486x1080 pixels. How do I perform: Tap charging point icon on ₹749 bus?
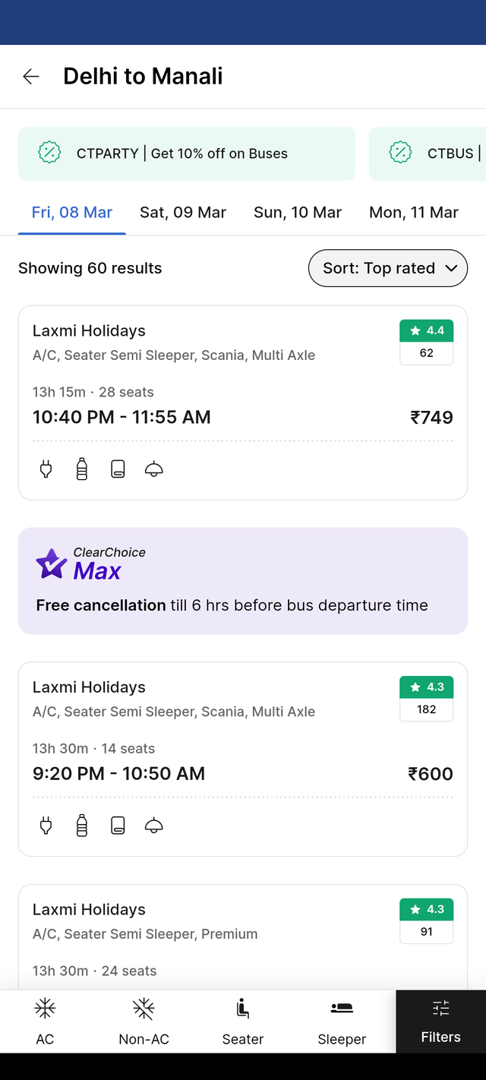click(46, 469)
